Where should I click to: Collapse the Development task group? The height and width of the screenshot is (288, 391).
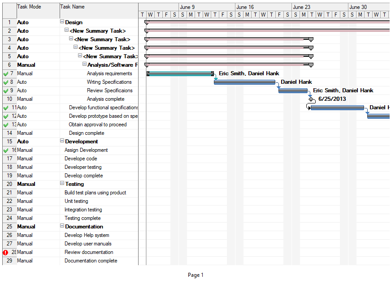point(62,141)
